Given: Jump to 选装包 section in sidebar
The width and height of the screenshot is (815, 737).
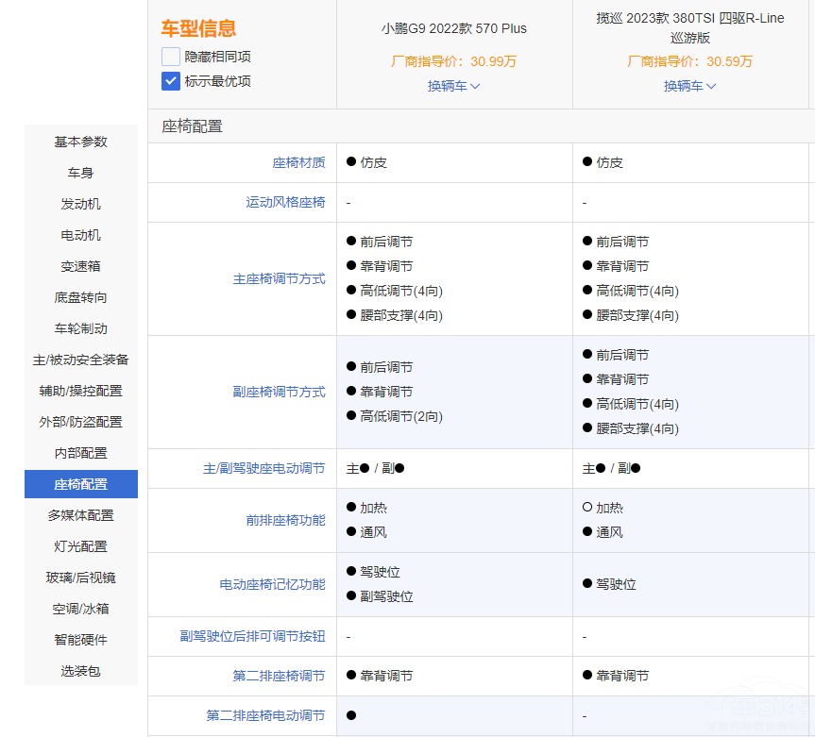Looking at the screenshot, I should (x=81, y=671).
